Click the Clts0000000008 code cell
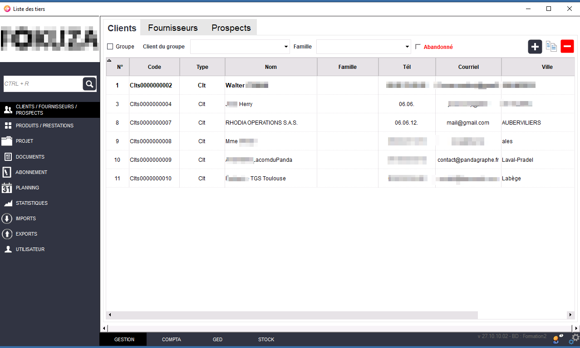580x348 pixels. 154,141
